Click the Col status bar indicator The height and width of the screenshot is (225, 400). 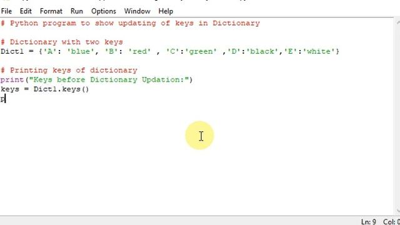coord(391,222)
